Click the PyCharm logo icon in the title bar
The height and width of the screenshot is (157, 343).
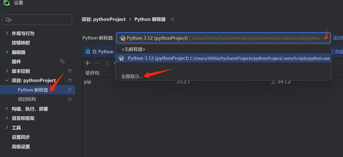click(x=7, y=3)
